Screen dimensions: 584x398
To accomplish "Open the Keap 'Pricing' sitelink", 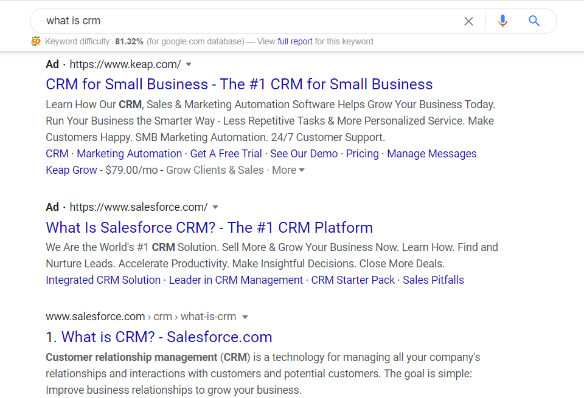I will tap(362, 154).
